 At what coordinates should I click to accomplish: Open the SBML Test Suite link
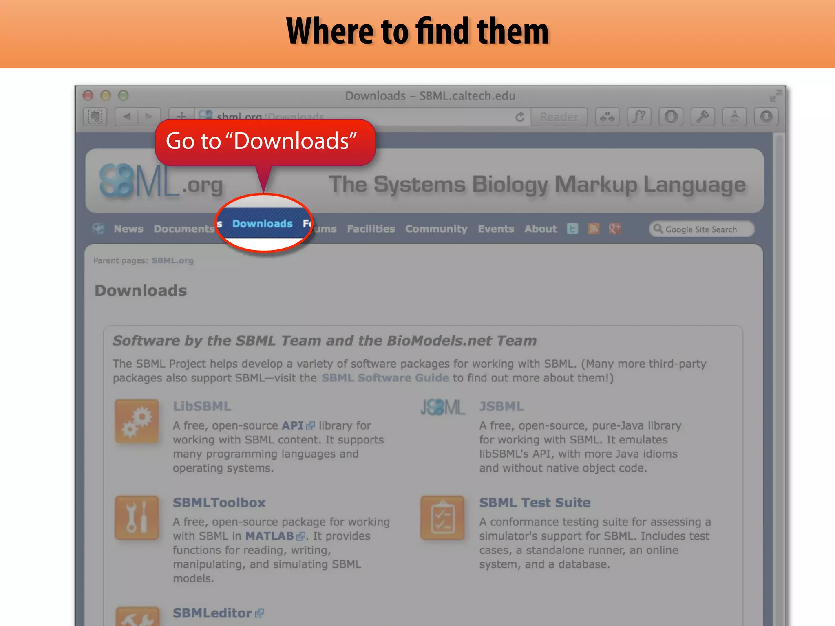pyautogui.click(x=535, y=503)
